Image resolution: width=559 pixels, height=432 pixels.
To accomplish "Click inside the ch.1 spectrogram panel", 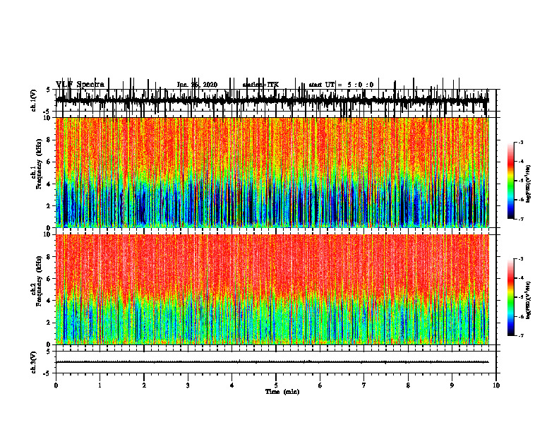I will point(272,172).
